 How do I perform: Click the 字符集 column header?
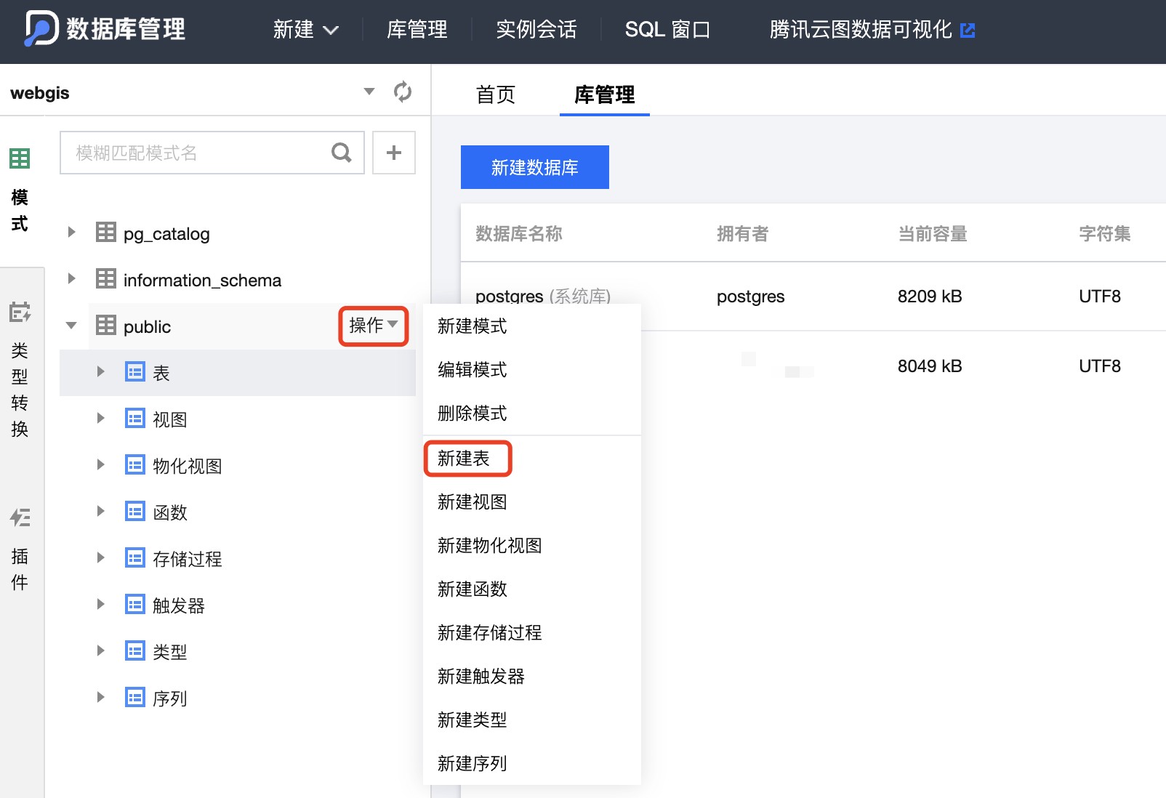1105,233
